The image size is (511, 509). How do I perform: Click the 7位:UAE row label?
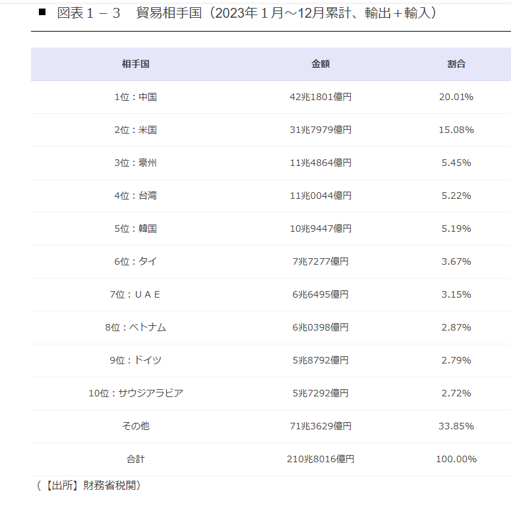pos(135,294)
